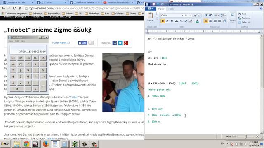Zoom in with the WordPad plus button
Viewport: 264px width, 148px height.
click(x=257, y=136)
